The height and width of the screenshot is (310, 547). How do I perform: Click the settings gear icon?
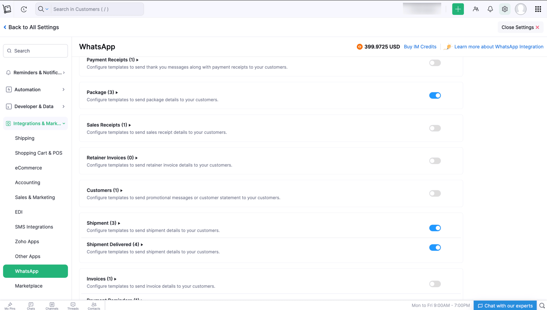505,9
